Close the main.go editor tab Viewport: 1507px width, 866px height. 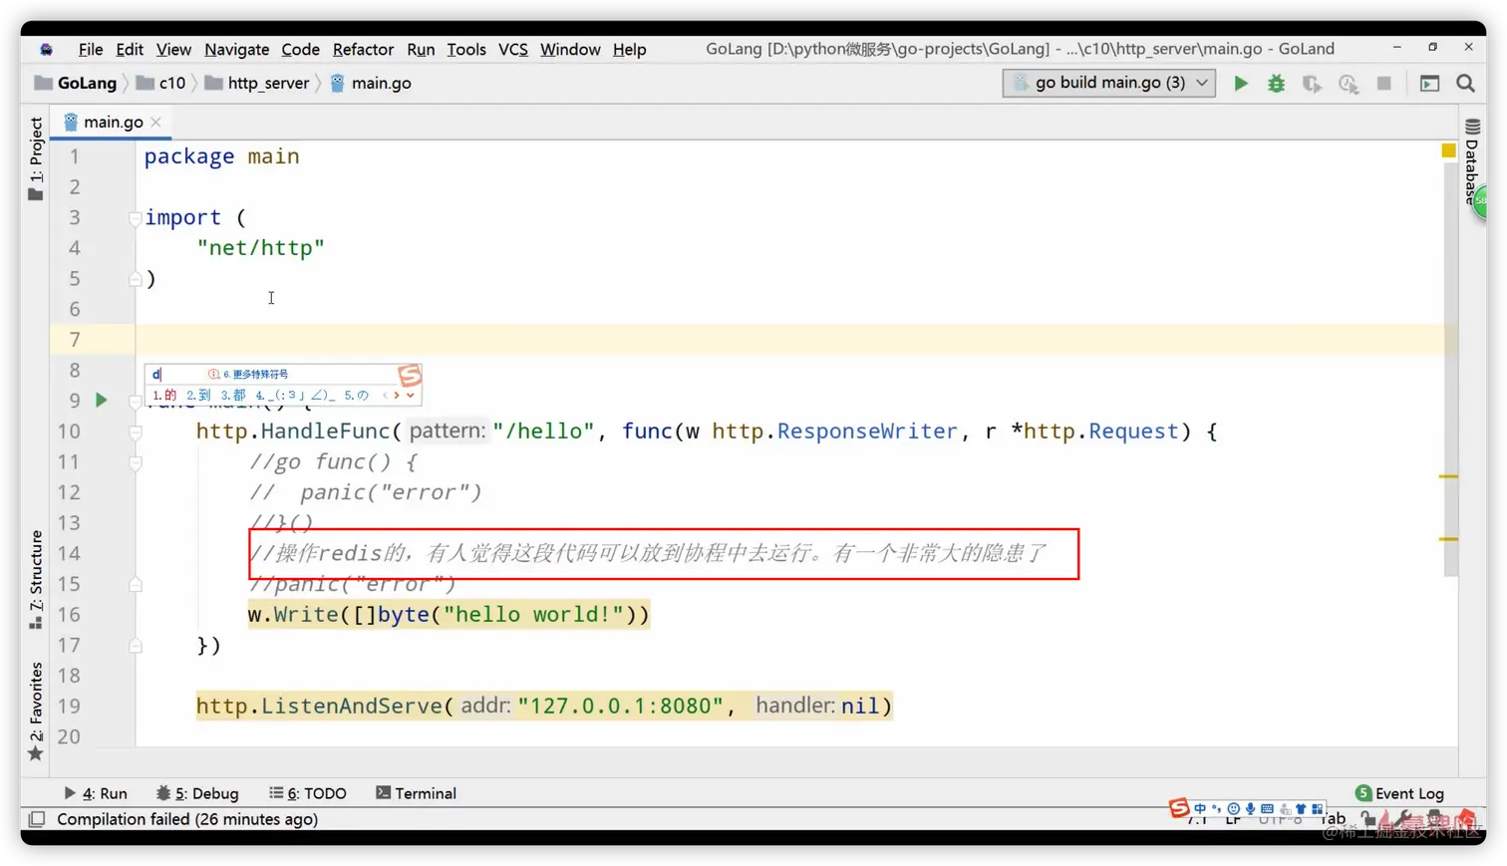coord(155,122)
